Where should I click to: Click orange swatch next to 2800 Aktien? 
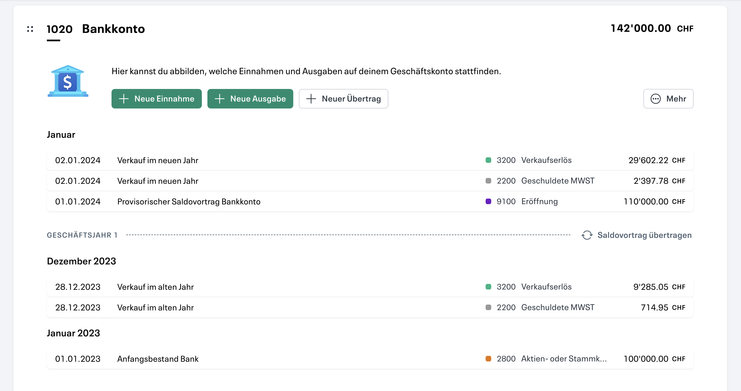(x=488, y=359)
